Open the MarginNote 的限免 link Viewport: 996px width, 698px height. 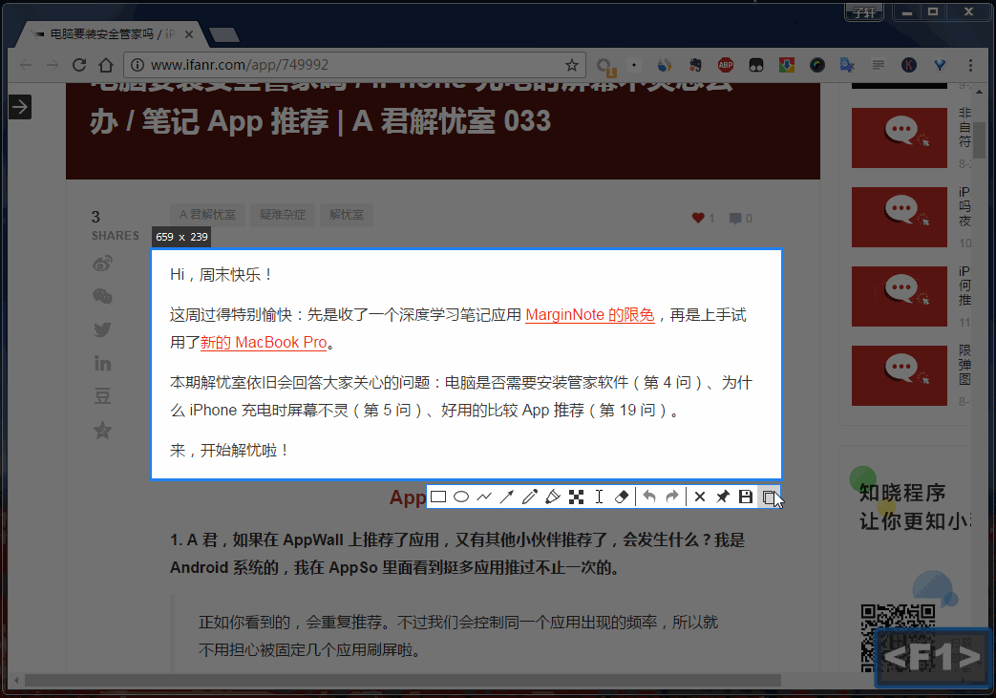pos(589,315)
